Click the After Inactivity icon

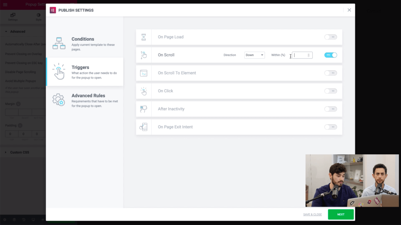click(x=144, y=109)
